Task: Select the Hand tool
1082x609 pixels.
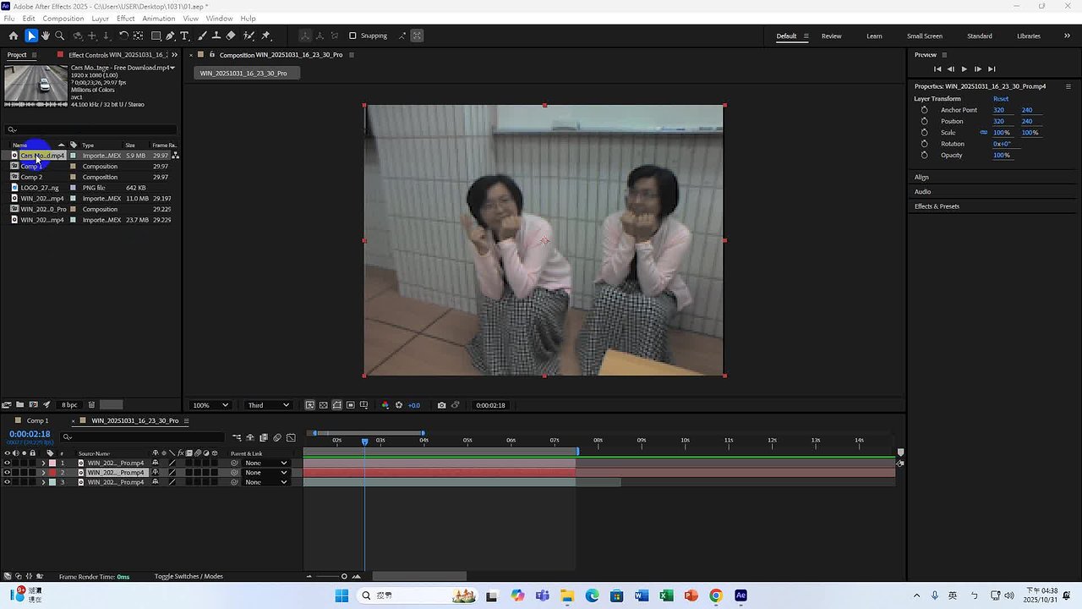Action: click(46, 36)
